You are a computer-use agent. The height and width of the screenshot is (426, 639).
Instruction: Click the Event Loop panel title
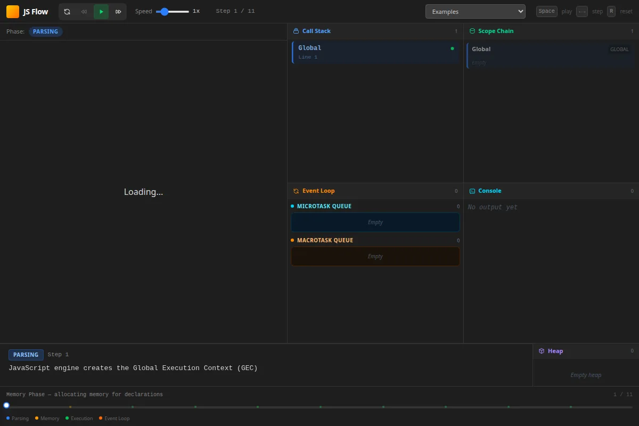(318, 191)
